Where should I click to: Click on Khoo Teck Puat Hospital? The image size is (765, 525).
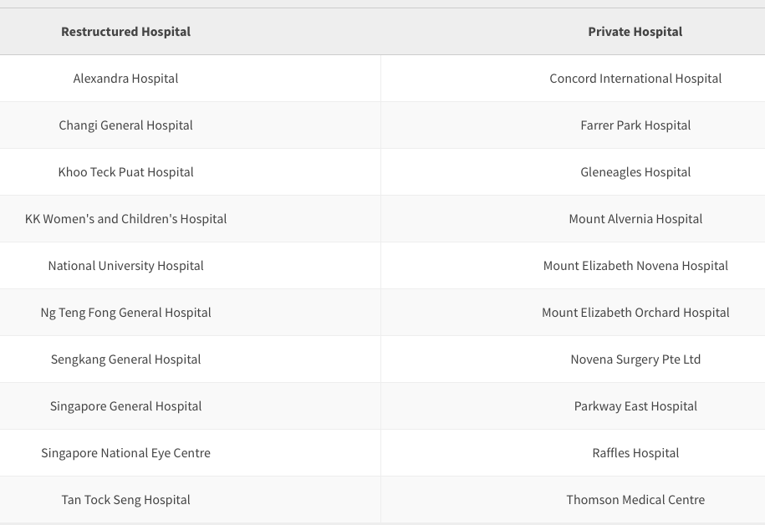[x=126, y=172]
